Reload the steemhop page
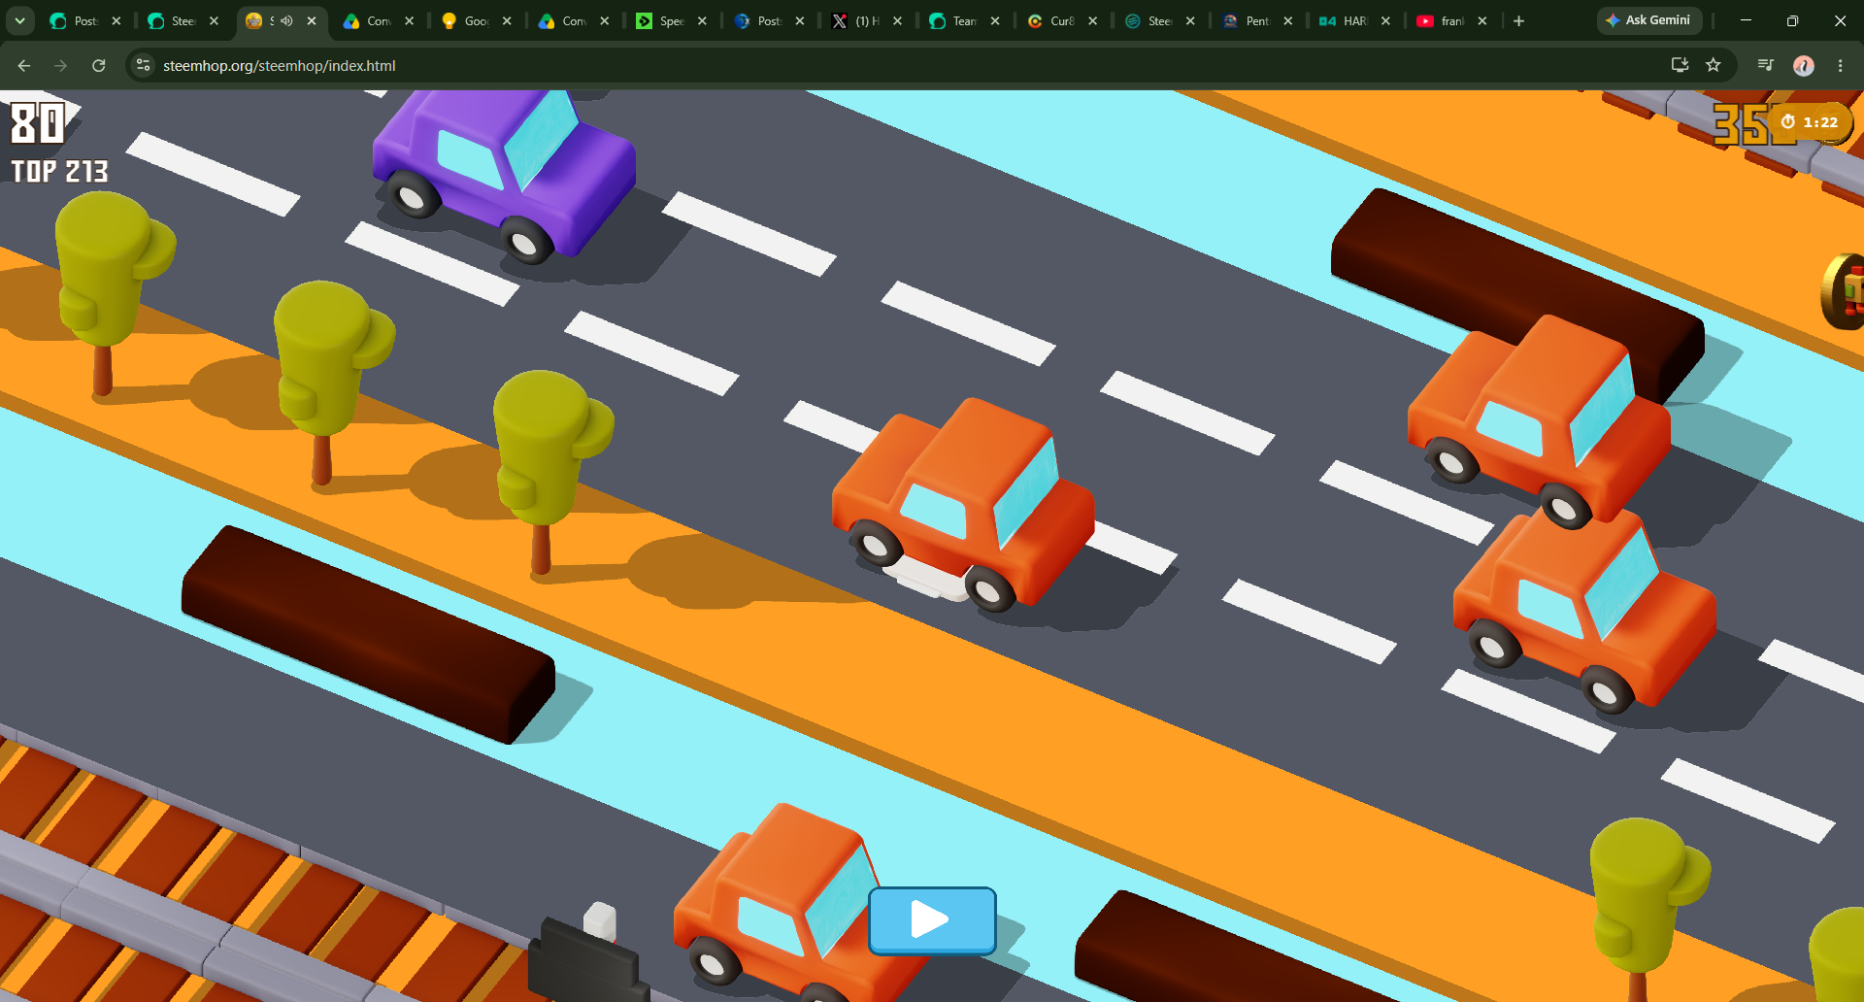The height and width of the screenshot is (1002, 1864). tap(98, 65)
